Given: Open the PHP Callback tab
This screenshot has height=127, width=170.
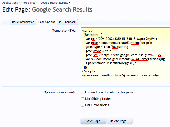Looking at the screenshot, I should coord(67,22).
